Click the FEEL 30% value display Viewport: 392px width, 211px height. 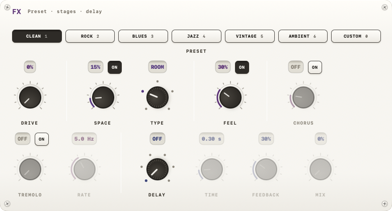(223, 67)
